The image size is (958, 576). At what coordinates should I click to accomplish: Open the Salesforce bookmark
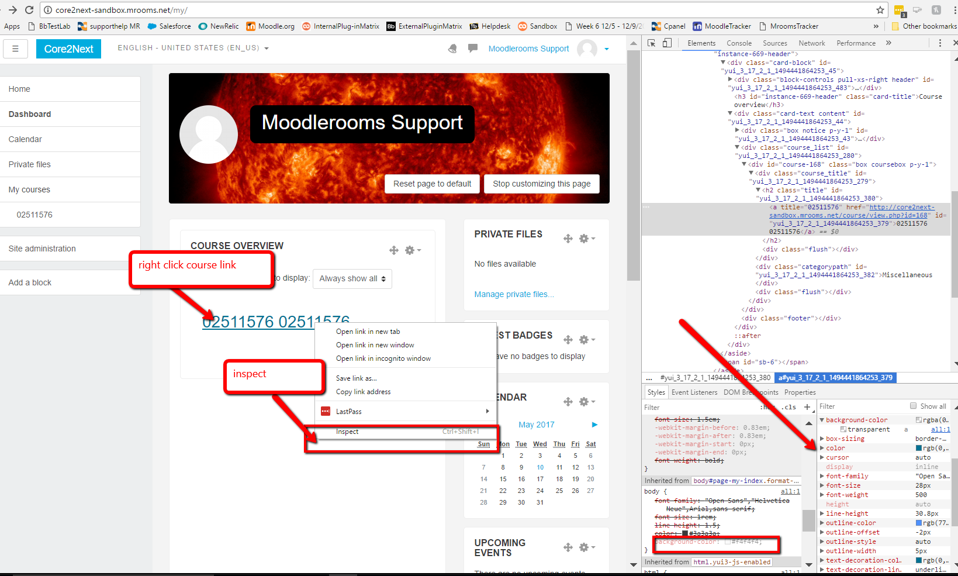pos(169,26)
